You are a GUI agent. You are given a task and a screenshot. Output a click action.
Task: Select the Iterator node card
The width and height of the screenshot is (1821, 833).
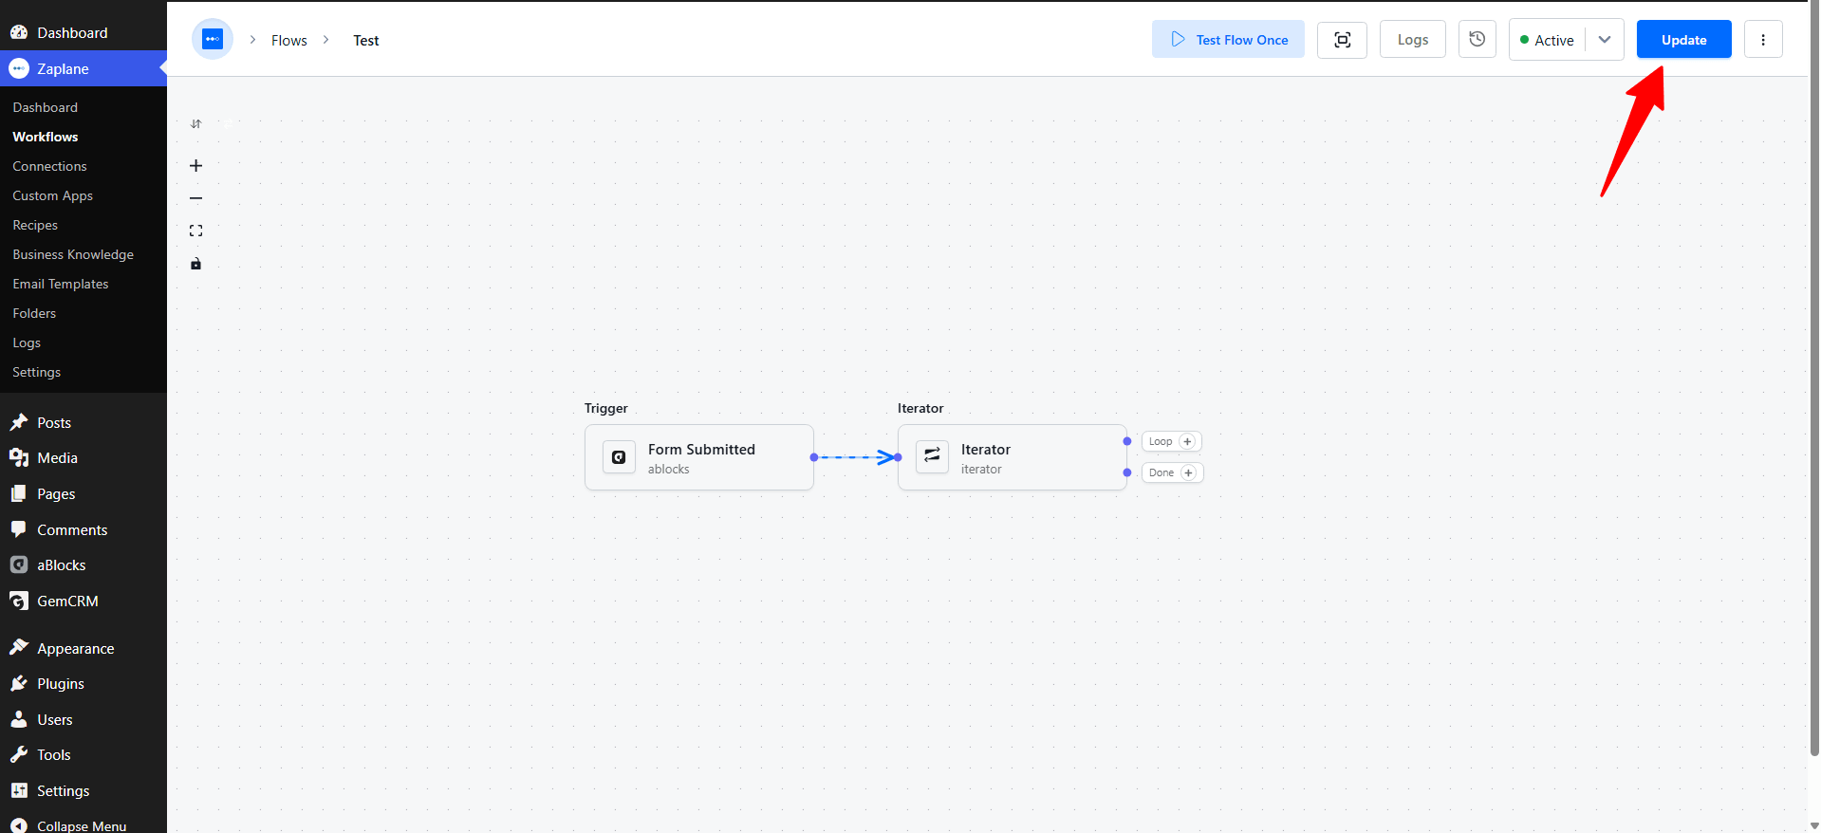[x=1013, y=457]
